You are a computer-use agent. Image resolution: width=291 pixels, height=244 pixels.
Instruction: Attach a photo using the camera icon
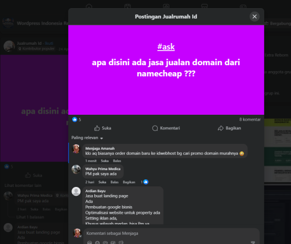click(105, 242)
